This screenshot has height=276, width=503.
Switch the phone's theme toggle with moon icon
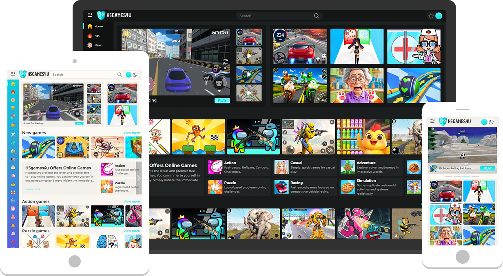coord(487,121)
